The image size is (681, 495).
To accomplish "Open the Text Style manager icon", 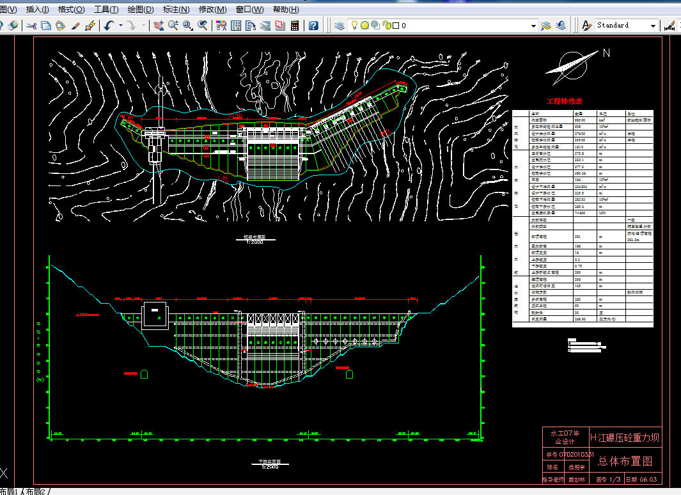I will point(587,26).
